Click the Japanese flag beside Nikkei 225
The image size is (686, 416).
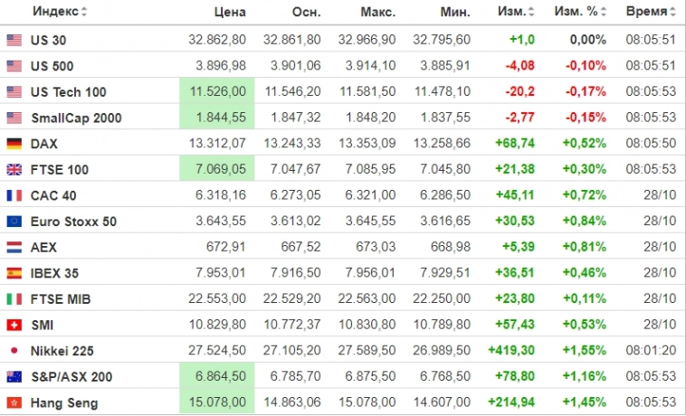(14, 351)
